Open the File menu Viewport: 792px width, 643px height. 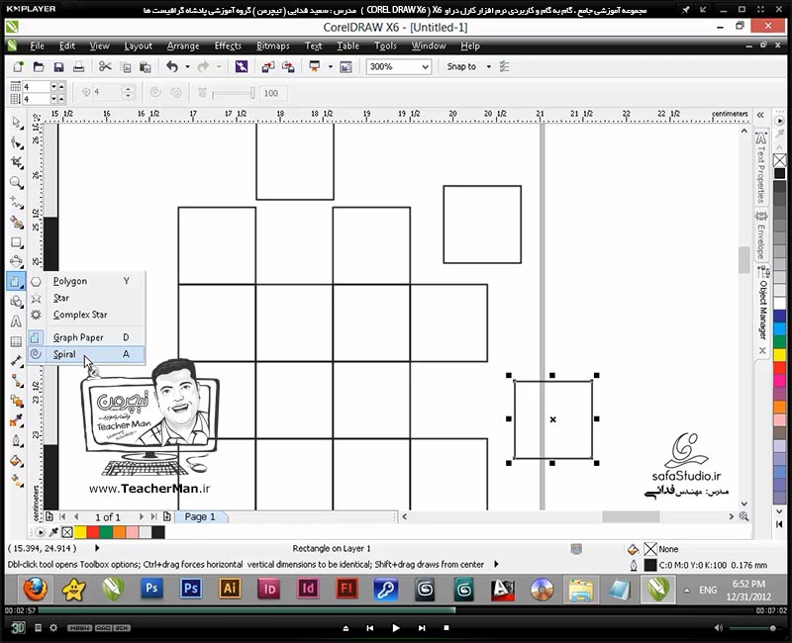[37, 46]
